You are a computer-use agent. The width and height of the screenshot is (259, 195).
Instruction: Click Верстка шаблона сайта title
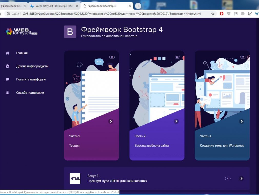[152, 146]
